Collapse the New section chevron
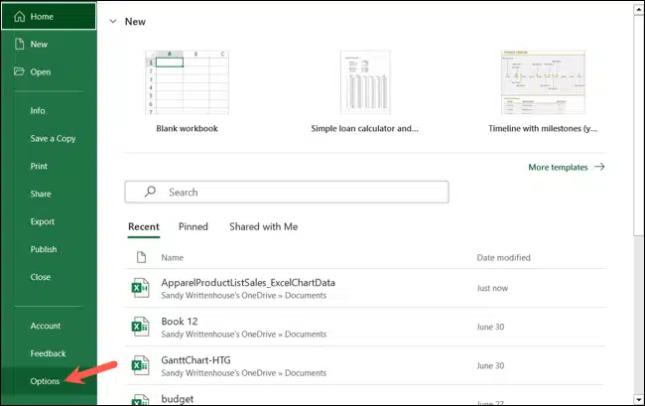This screenshot has width=645, height=406. (x=113, y=21)
